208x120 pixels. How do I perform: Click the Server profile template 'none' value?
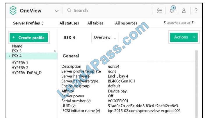(x=112, y=71)
